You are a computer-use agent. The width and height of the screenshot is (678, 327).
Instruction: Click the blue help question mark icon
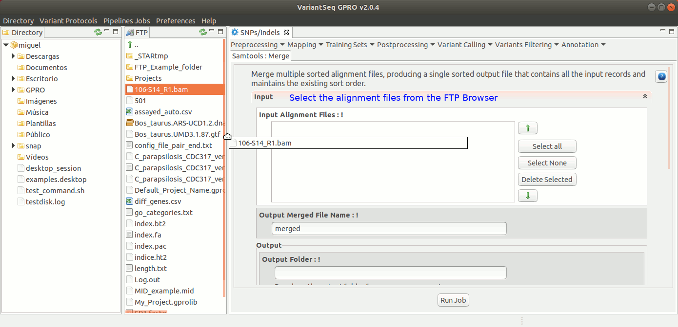click(x=661, y=76)
